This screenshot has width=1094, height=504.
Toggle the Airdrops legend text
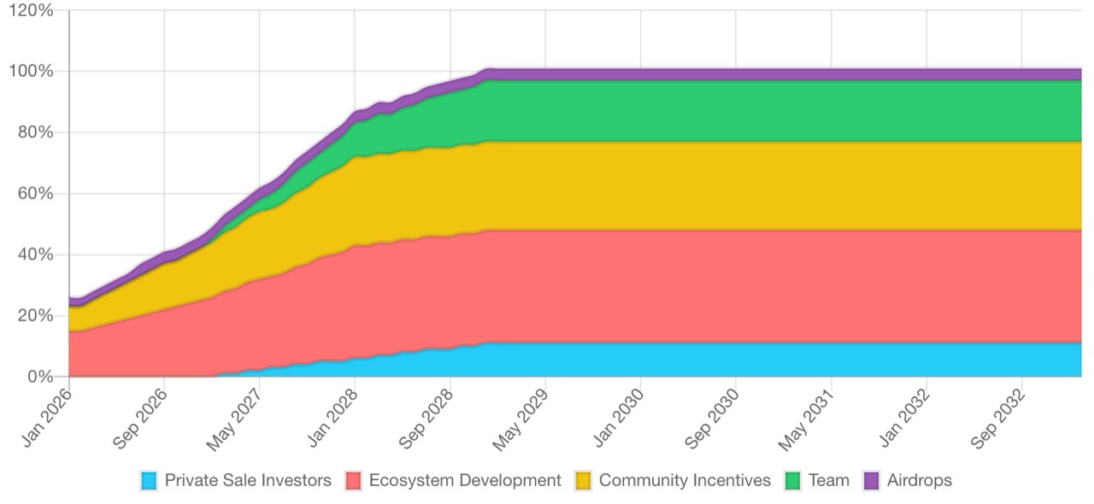919,481
